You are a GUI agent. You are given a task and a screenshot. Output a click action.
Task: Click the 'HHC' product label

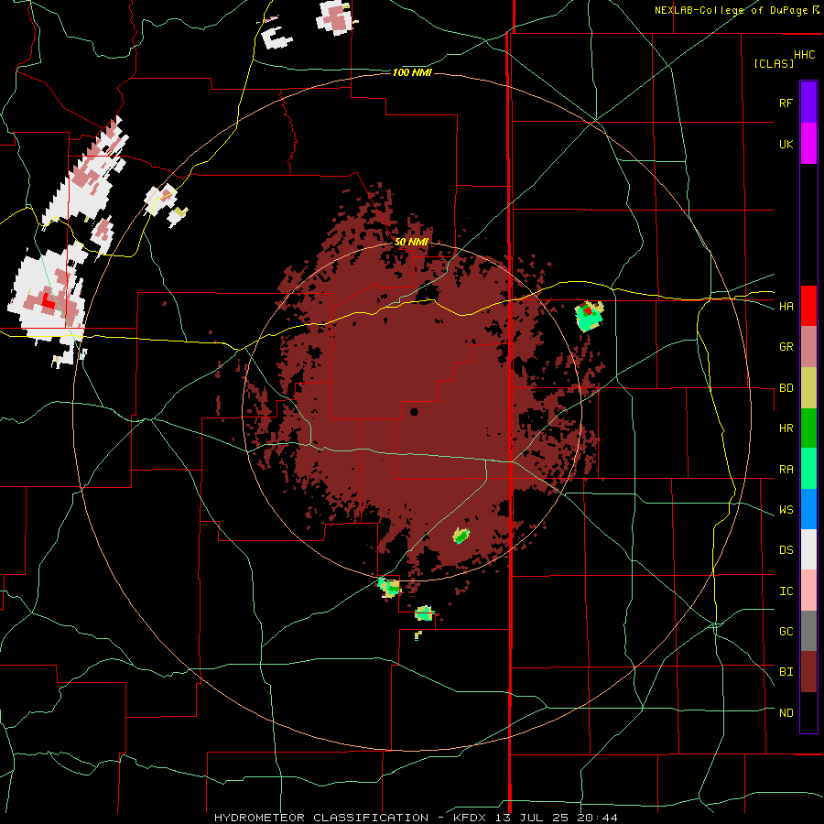point(805,55)
